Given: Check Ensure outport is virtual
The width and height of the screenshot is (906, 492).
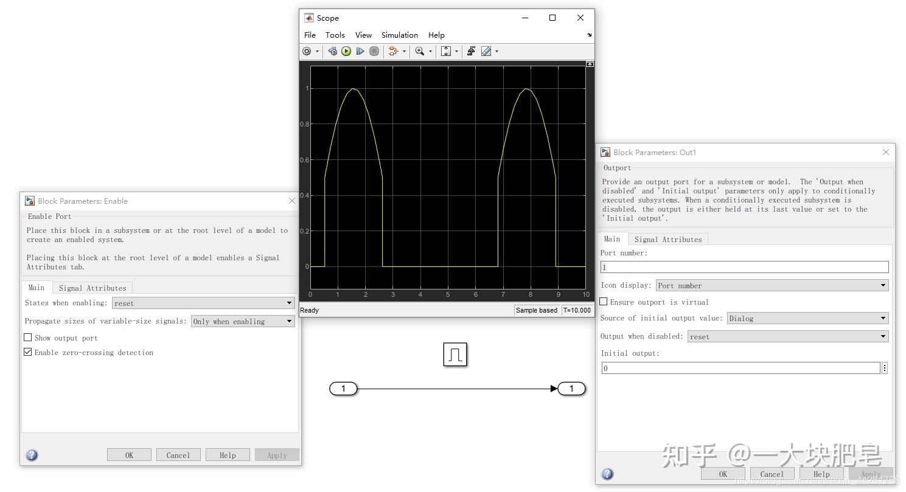Looking at the screenshot, I should pos(603,302).
